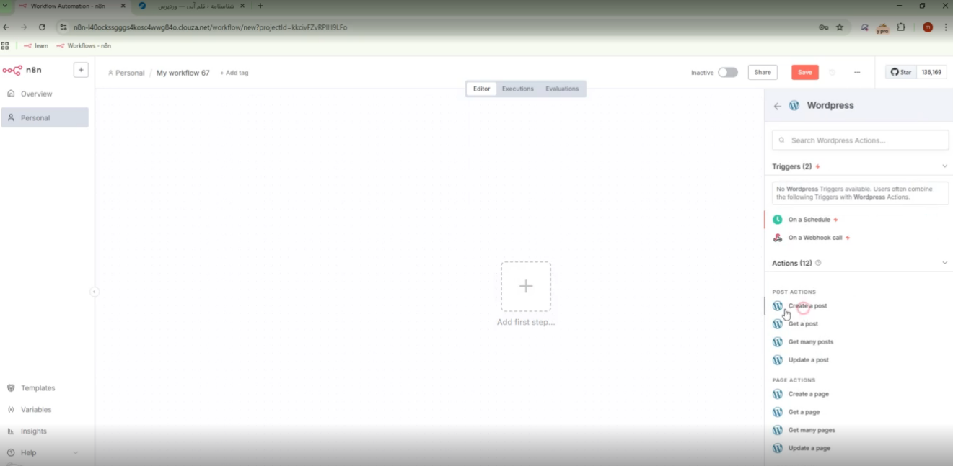Switch to the Evaluations tab
The width and height of the screenshot is (953, 466).
[562, 89]
